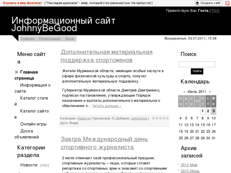Viewport: 231px width, 173px height.
Task: Open article 'Завтра Международный день спортивного журналиста'
Action: click(105, 143)
